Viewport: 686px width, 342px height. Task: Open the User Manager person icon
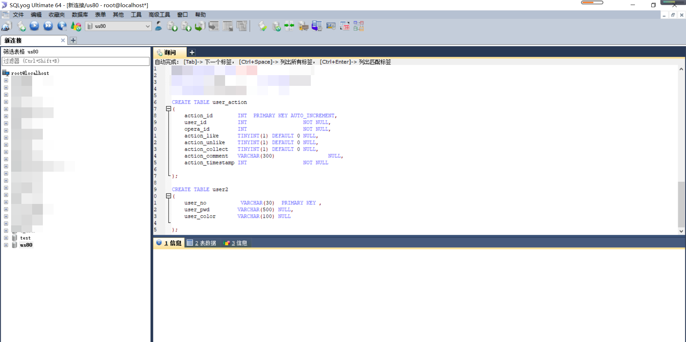(x=159, y=26)
